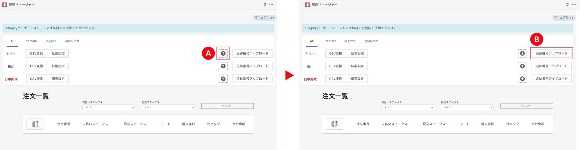Click フィルター button in left screenshot
Screen dimensions: 580x150
click(x=228, y=106)
